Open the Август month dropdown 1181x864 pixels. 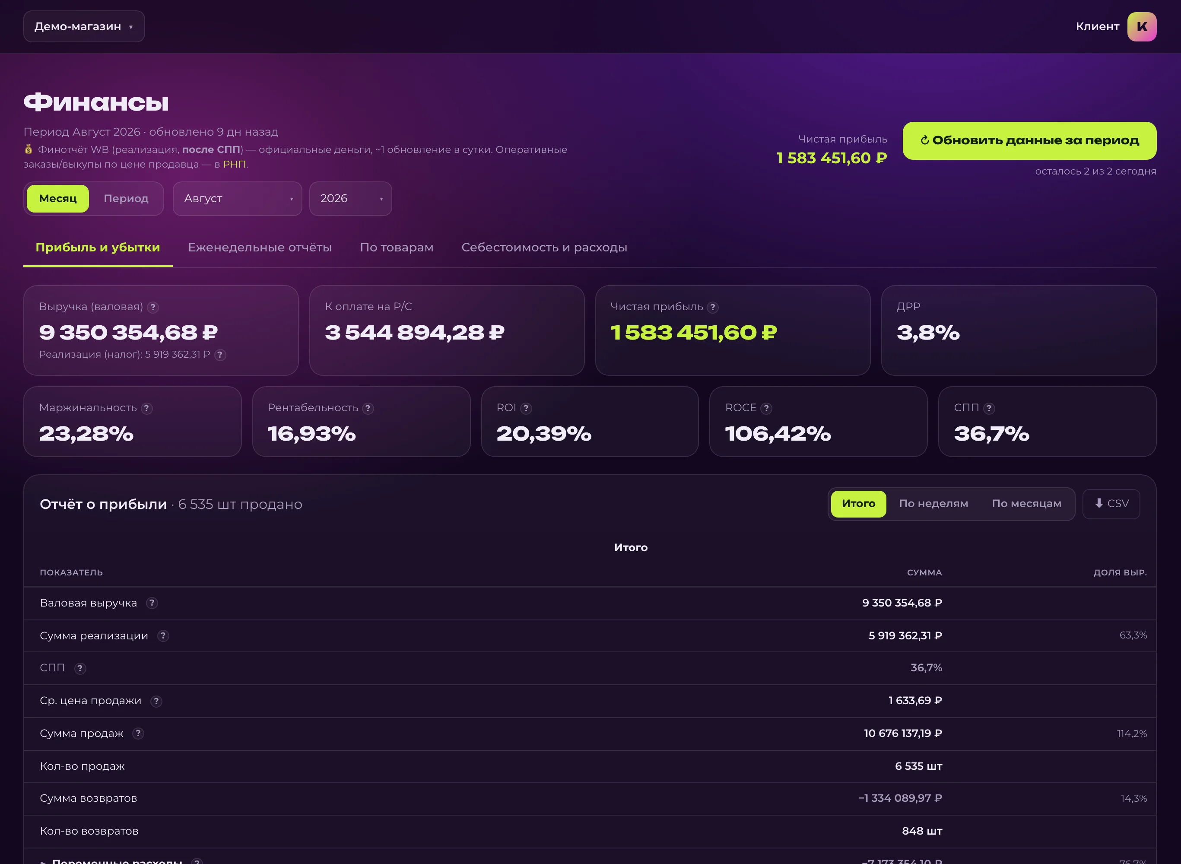[238, 199]
